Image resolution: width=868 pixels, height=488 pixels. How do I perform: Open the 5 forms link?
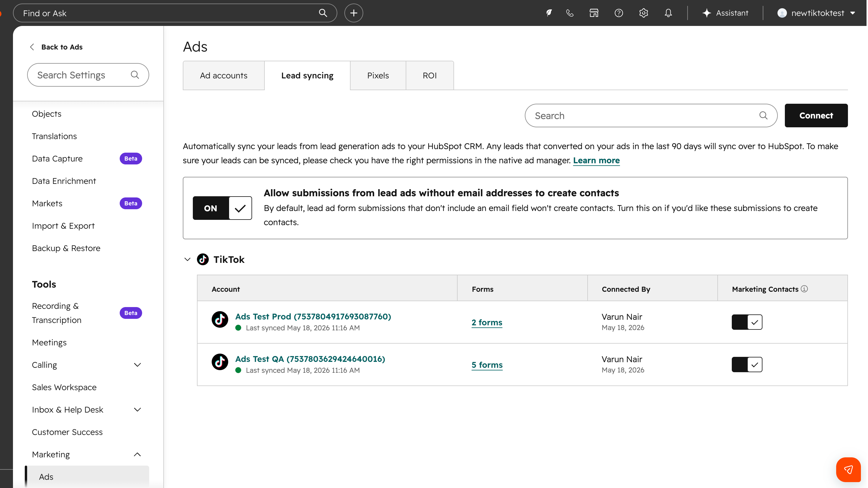pos(487,365)
